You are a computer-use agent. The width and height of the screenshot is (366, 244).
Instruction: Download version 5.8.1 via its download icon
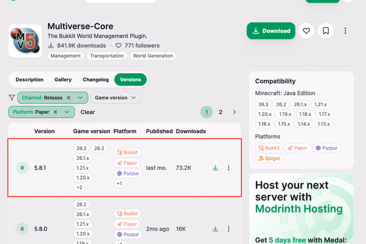[216, 168]
